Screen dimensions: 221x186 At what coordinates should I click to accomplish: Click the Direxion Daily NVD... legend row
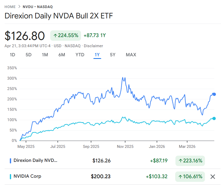click(35, 161)
